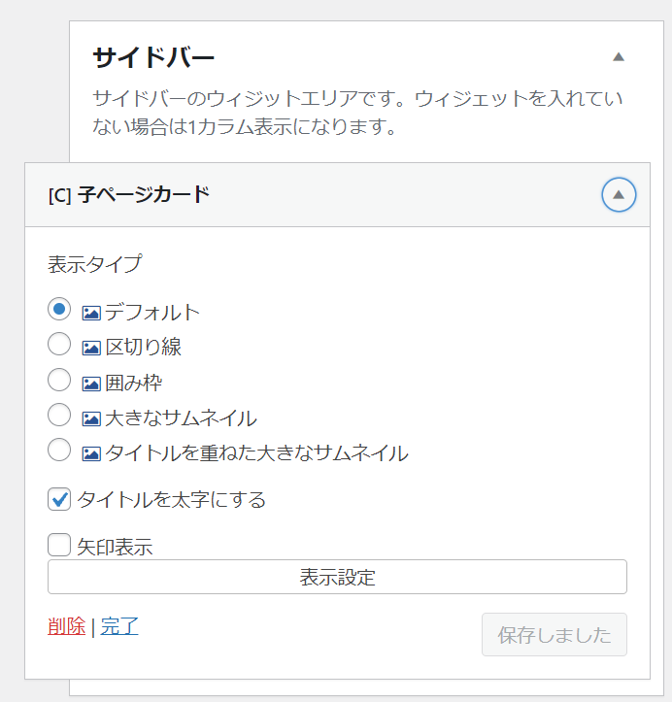672x702 pixels.
Task: Click the [C] 子ページカード widget title
Action: (129, 195)
